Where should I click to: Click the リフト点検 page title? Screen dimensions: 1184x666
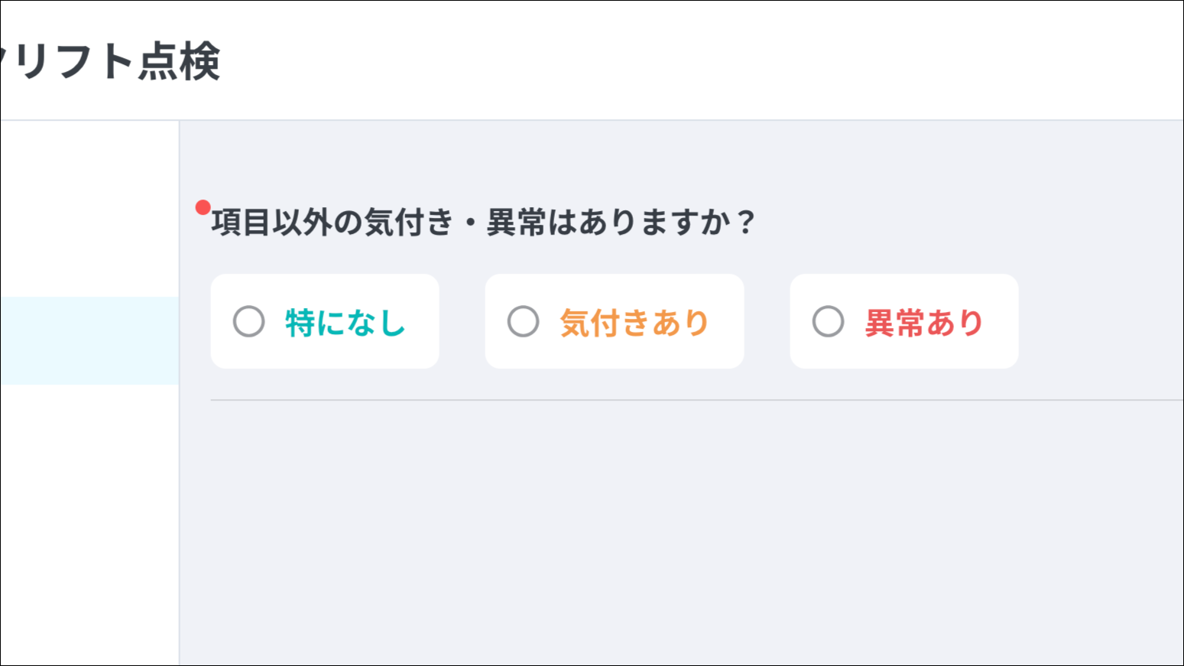click(115, 61)
